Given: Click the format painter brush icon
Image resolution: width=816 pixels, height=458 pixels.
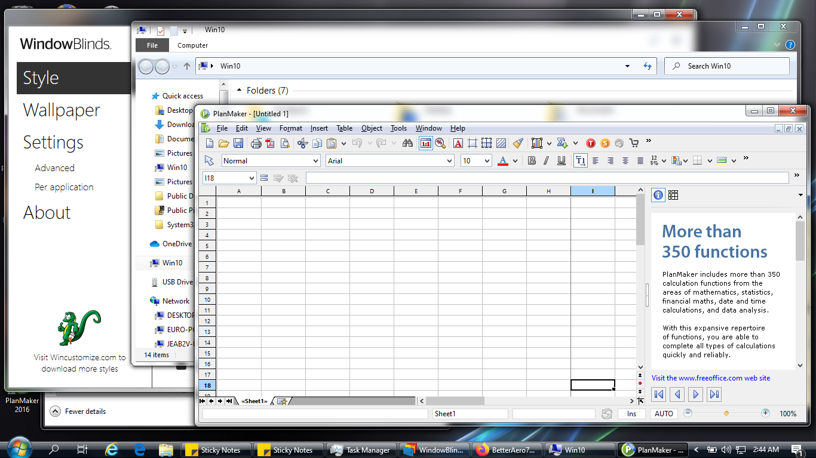Looking at the screenshot, I should pyautogui.click(x=518, y=143).
